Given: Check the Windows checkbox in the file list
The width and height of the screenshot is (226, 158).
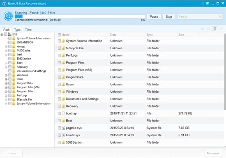Looking at the screenshot, I should coord(59,92).
